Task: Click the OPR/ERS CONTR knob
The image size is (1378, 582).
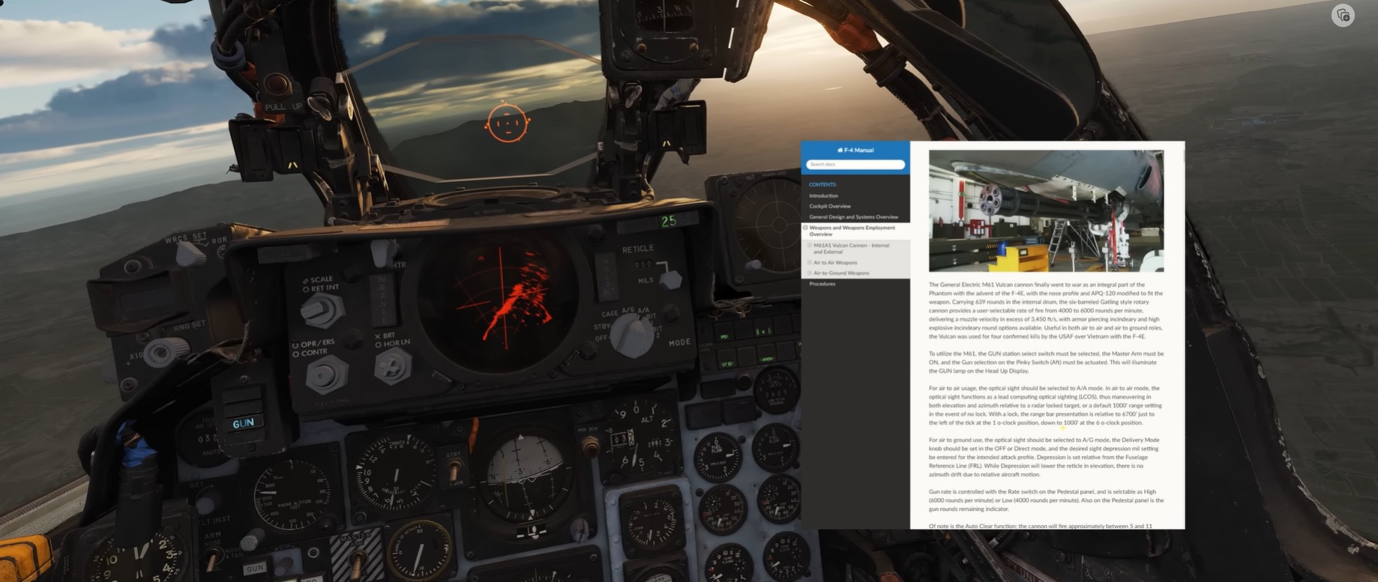Action: (326, 372)
